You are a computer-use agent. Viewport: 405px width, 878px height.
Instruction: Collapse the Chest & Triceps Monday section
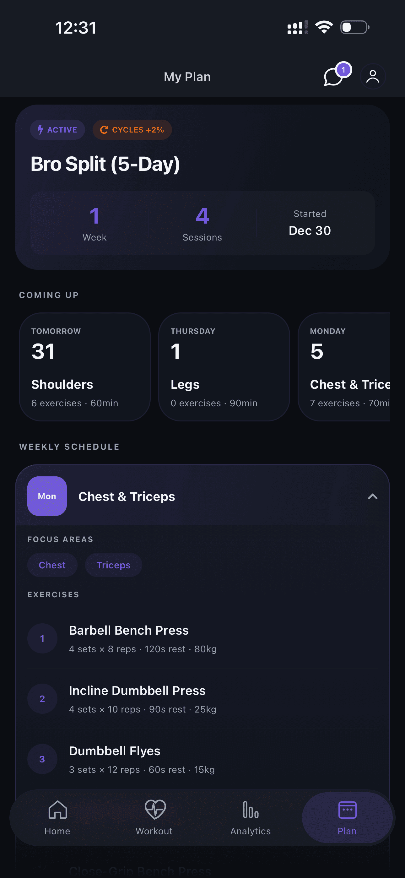point(373,496)
